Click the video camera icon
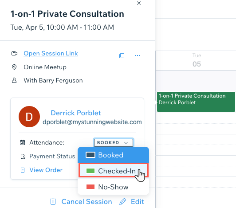Image resolution: width=236 pixels, height=208 pixels. (x=15, y=53)
